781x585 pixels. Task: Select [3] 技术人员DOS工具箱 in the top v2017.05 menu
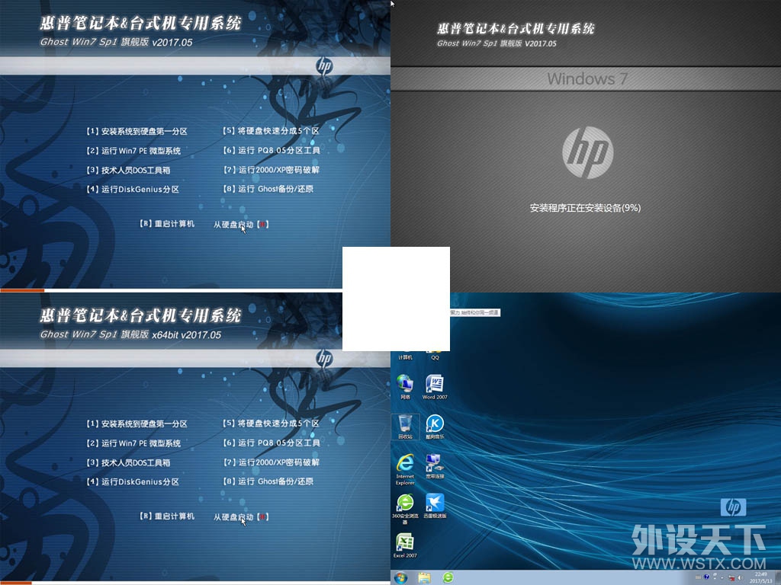click(x=128, y=170)
